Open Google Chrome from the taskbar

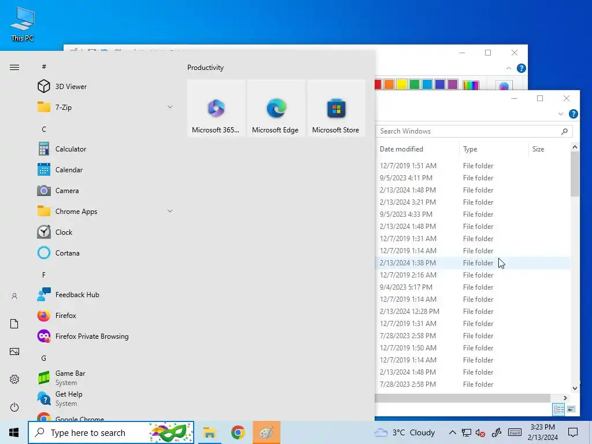(238, 432)
